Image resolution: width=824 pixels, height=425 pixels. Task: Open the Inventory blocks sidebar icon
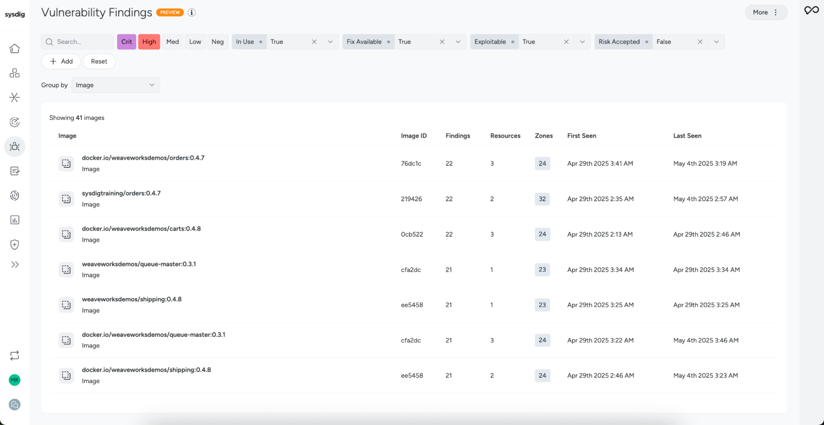[x=15, y=73]
